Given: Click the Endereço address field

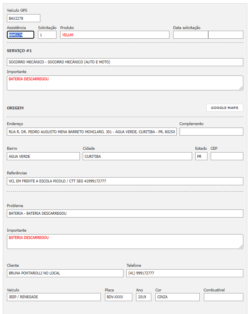Looking at the screenshot, I should 92,132.
